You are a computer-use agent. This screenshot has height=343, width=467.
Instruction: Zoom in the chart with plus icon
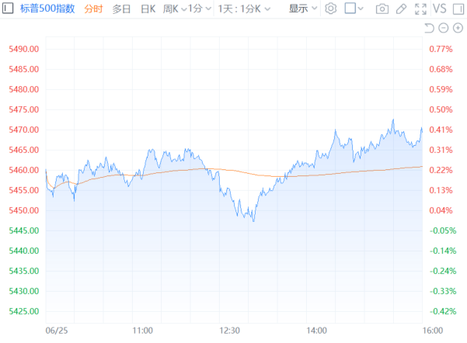pyautogui.click(x=458, y=28)
